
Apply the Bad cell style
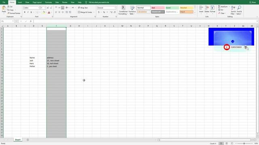[x=158, y=8]
